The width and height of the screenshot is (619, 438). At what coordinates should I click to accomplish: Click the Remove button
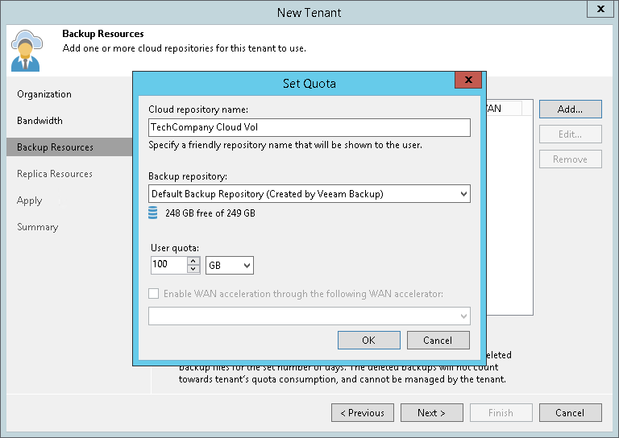coord(571,159)
